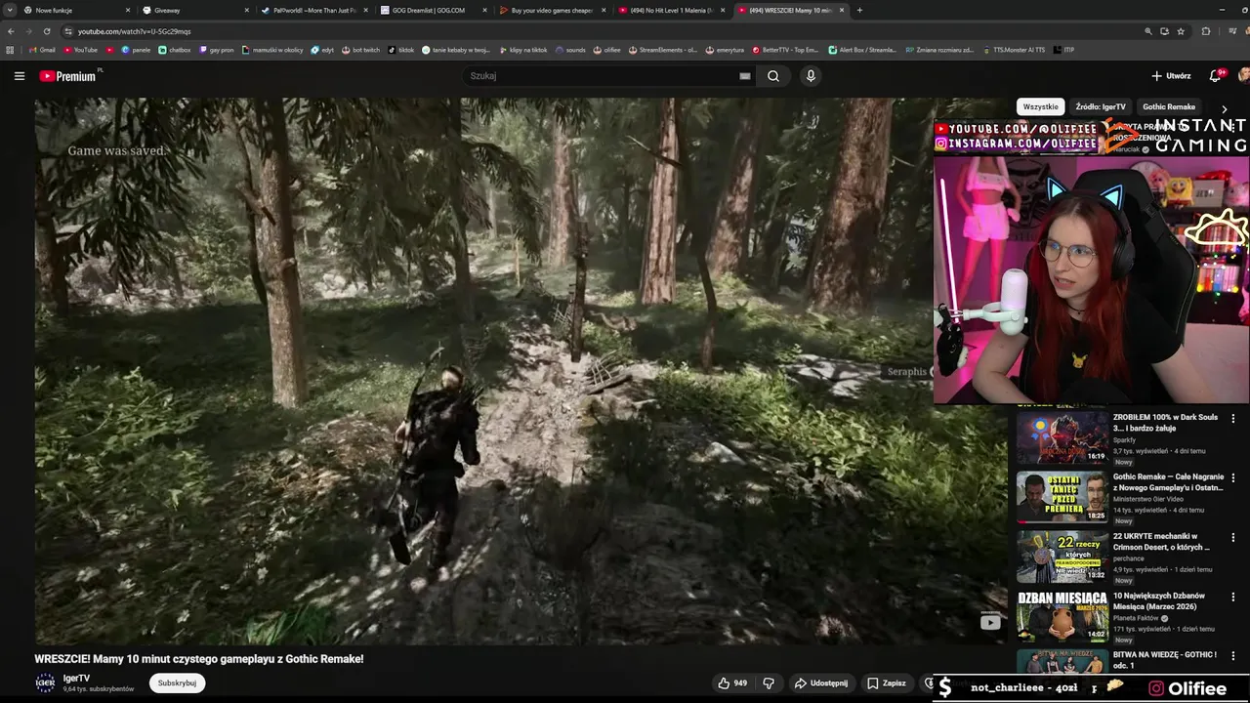The width and height of the screenshot is (1250, 703).
Task: Switch to Buy your video games cheaper tab
Action: 552,10
